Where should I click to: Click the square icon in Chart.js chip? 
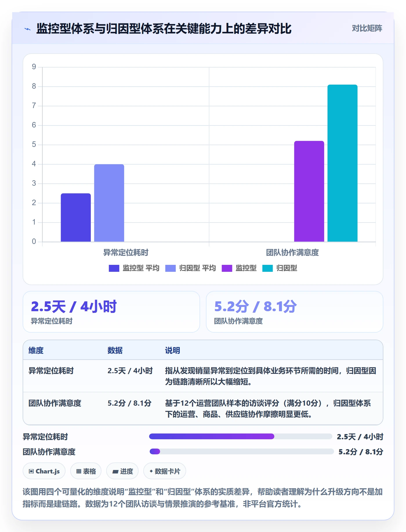click(x=31, y=471)
